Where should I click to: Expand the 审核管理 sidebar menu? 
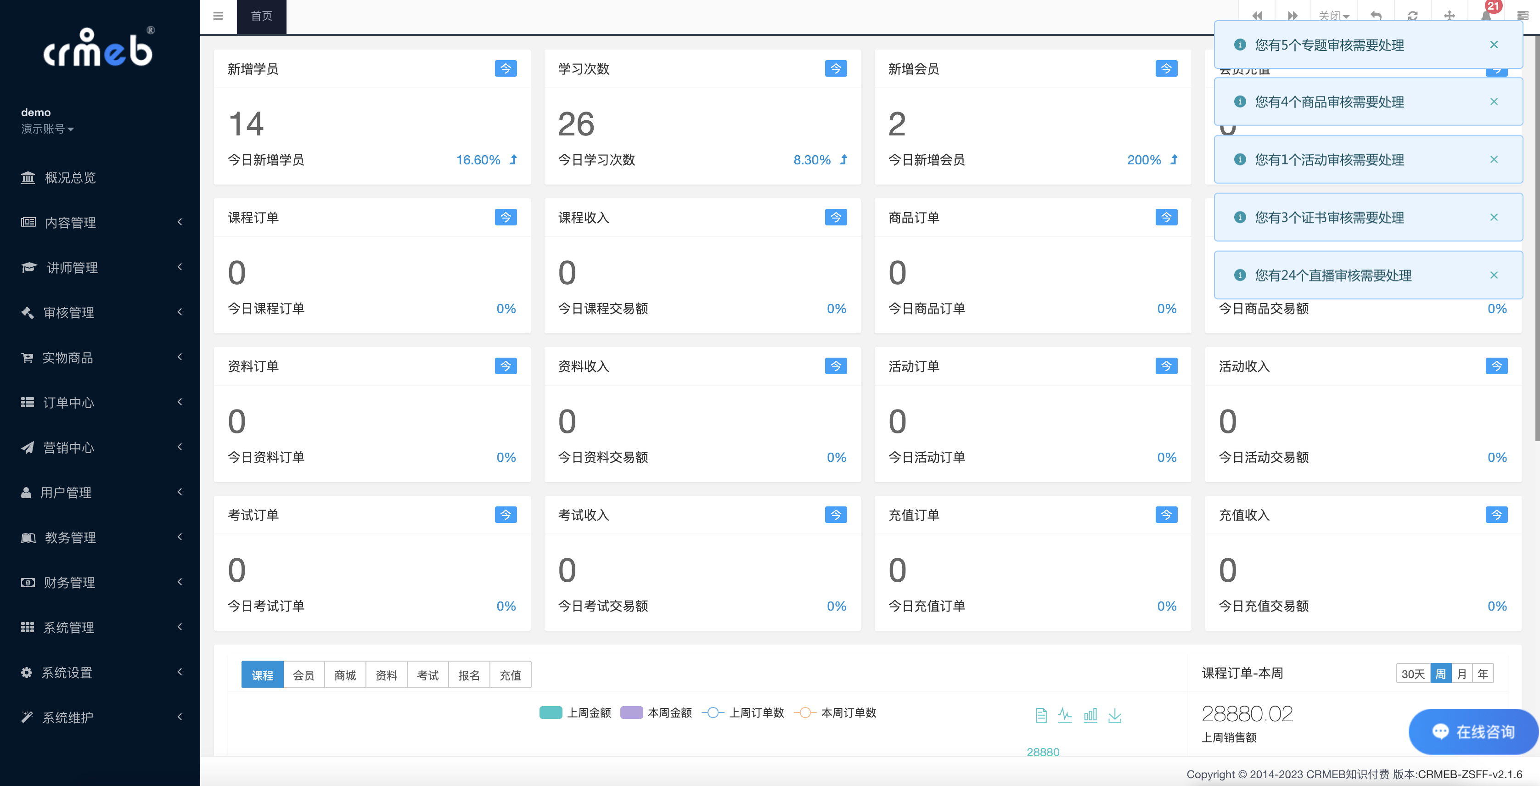(100, 313)
